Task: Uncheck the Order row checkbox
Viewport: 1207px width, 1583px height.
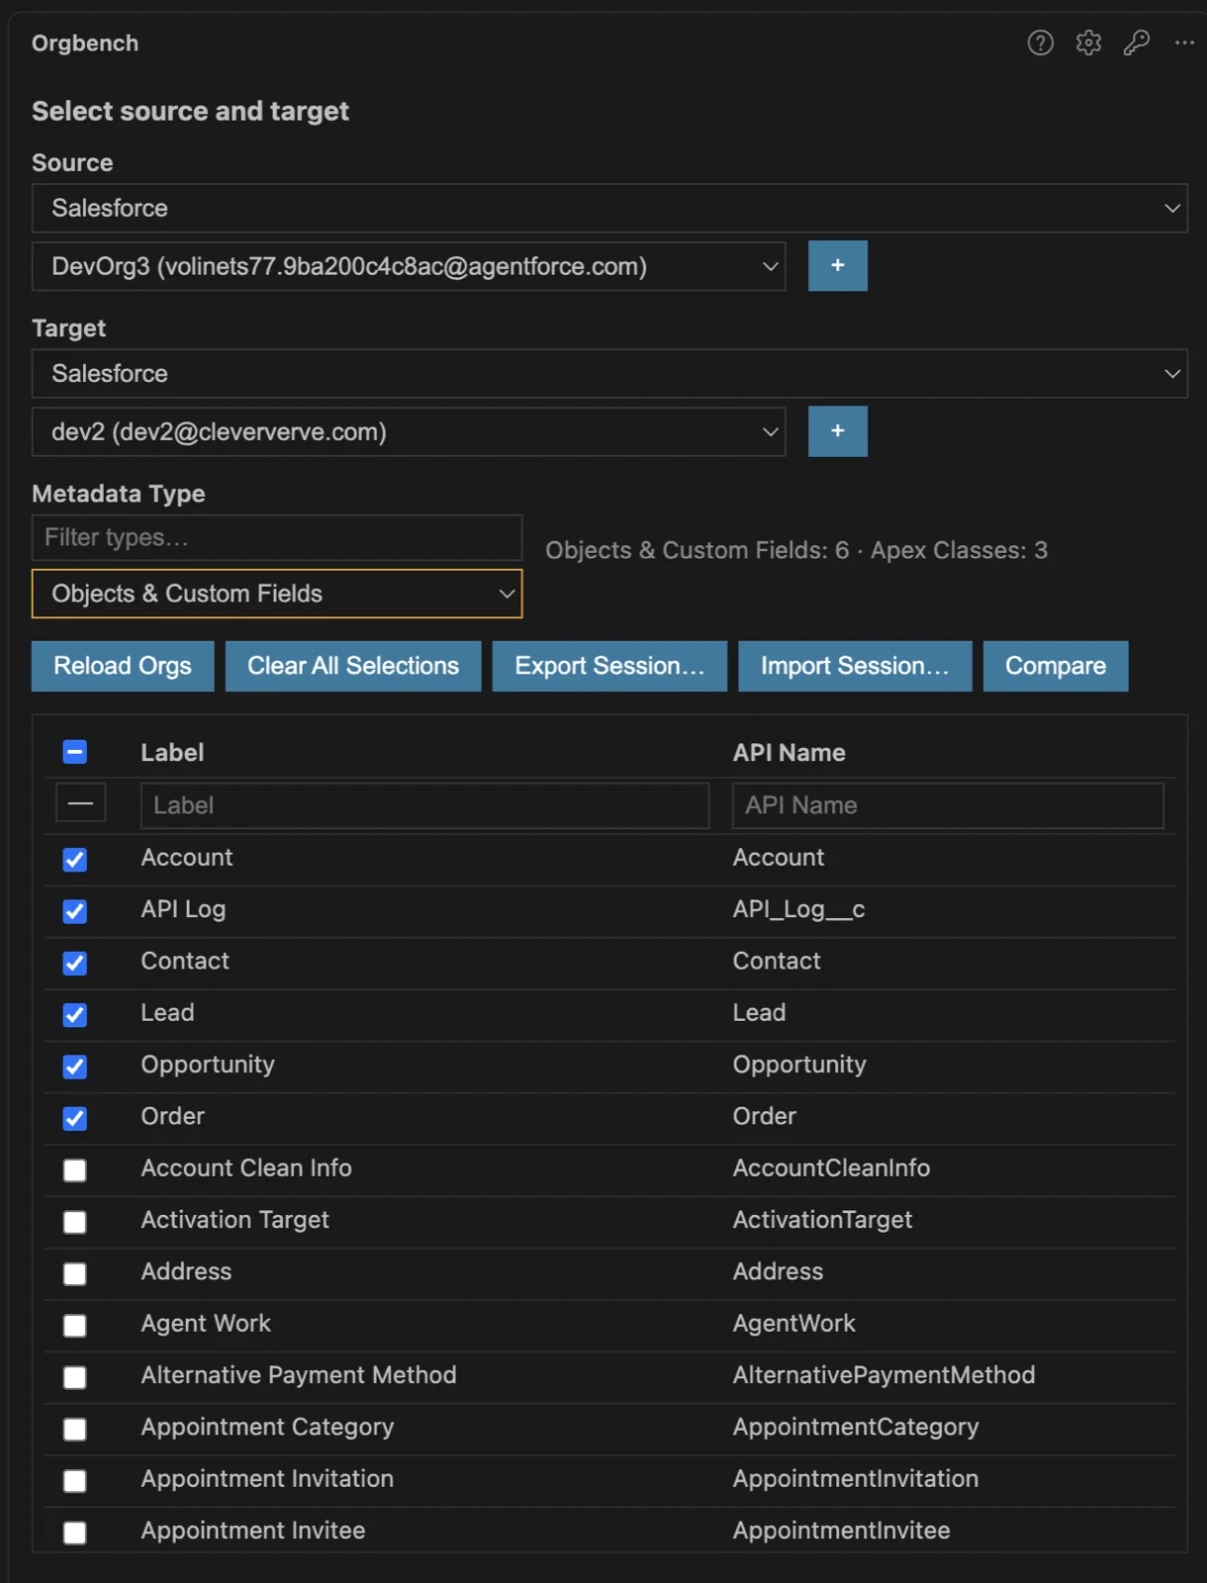Action: pos(75,1117)
